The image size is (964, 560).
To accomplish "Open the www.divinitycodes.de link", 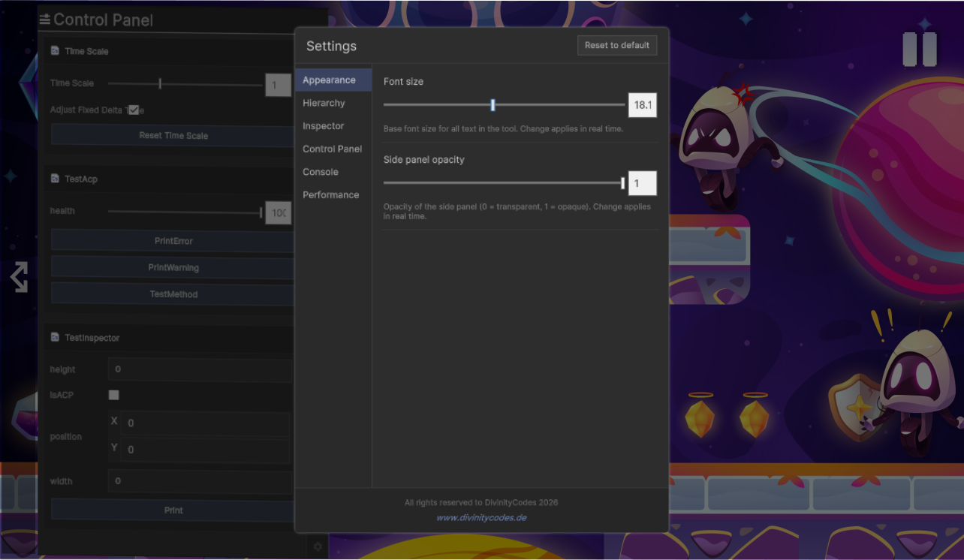I will click(481, 518).
